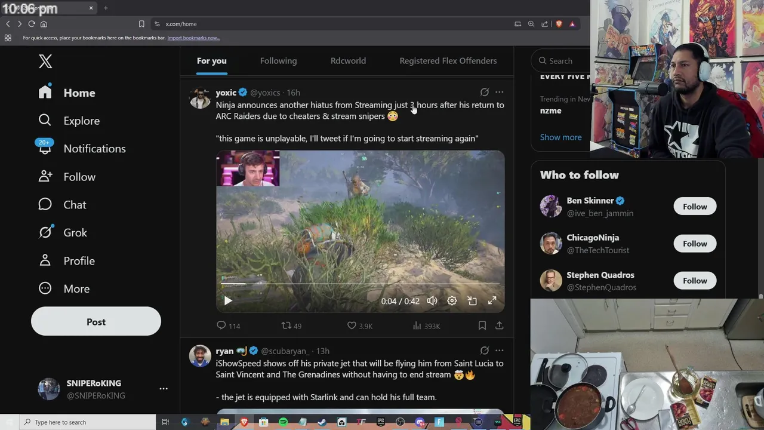Click the Home sidebar item

tap(67, 93)
